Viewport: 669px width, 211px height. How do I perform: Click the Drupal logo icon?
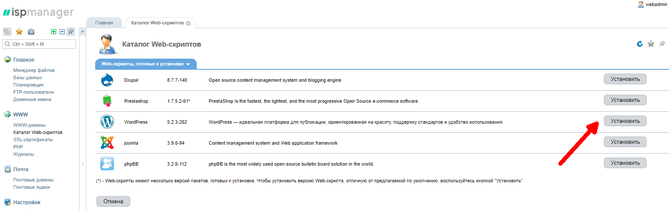pos(107,80)
